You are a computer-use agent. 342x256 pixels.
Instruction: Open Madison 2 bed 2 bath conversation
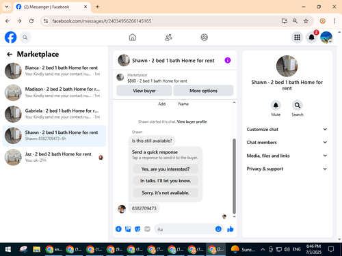coord(54,92)
